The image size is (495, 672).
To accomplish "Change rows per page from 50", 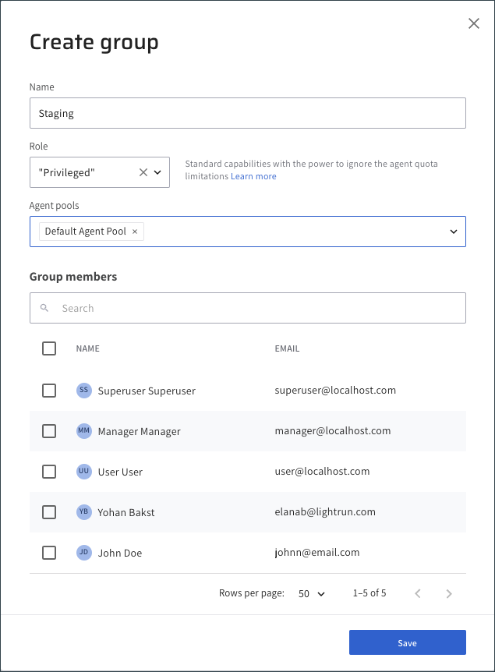I will [312, 593].
